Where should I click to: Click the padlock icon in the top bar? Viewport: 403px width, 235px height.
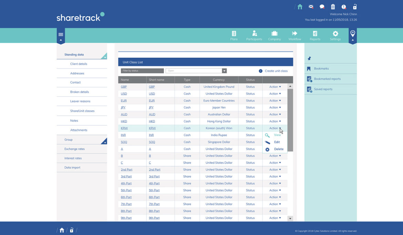(x=354, y=6)
